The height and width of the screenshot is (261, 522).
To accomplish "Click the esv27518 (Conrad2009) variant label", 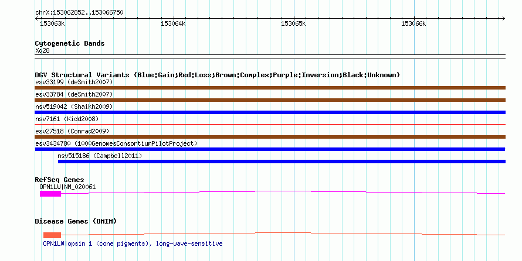I will [x=72, y=131].
